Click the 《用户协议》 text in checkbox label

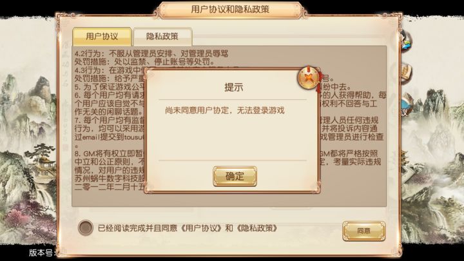point(201,228)
